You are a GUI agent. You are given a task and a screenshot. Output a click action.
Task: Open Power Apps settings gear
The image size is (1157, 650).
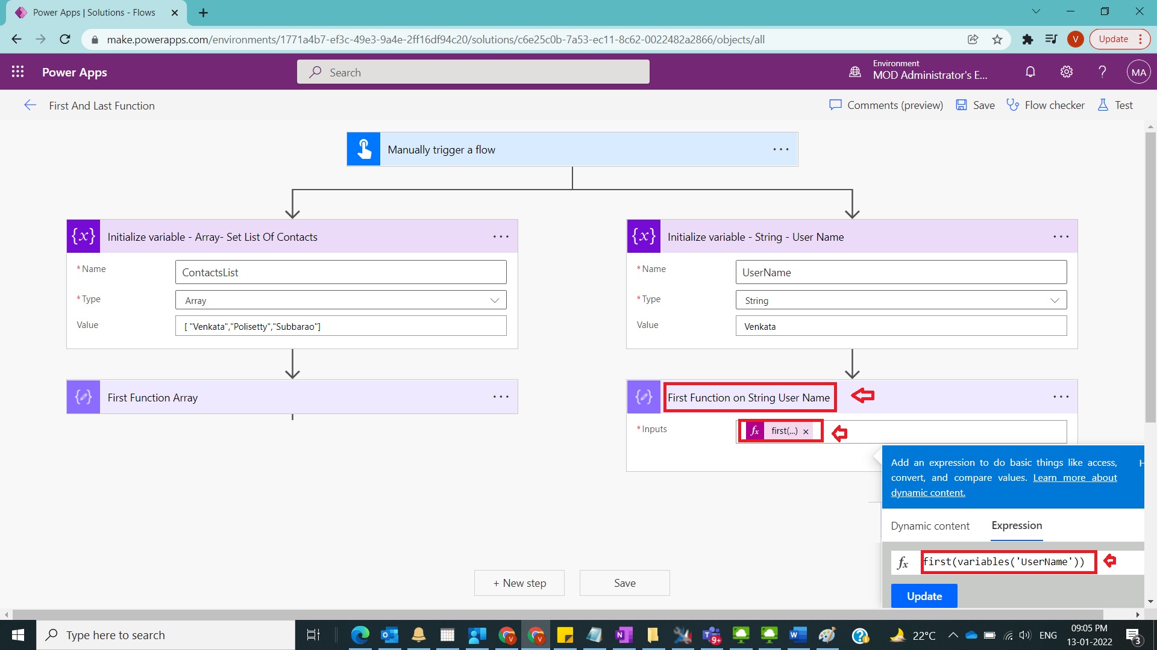pos(1066,72)
